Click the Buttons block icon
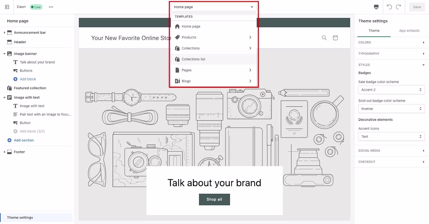The image size is (429, 224). click(15, 71)
